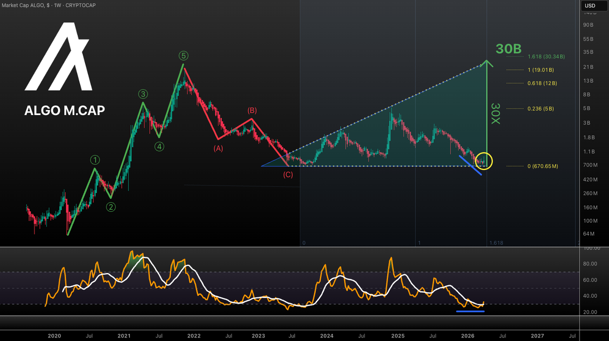The image size is (609, 341).
Task: Select the green 30X vertical arrow
Action: coord(488,111)
